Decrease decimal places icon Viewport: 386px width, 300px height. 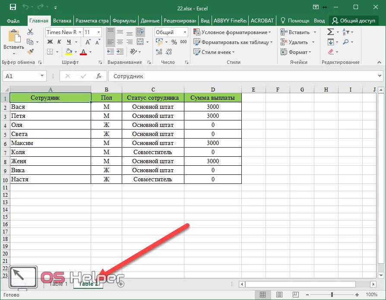tap(169, 52)
